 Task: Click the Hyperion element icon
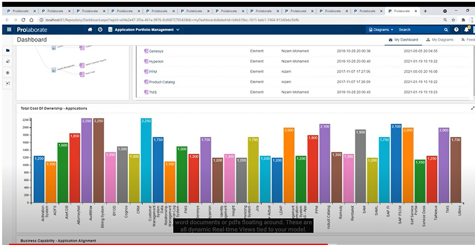point(146,61)
